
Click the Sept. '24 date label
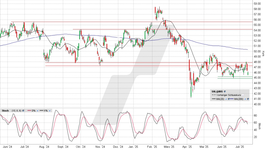pos(63,147)
